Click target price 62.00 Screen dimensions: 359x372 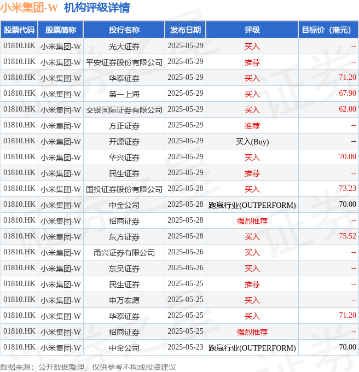point(348,109)
